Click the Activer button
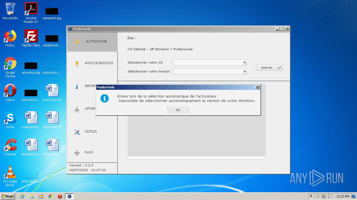The image size is (357, 200). (270, 67)
